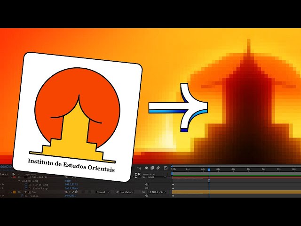Click graph icon beside Start of Ramp

pyautogui.click(x=30, y=185)
